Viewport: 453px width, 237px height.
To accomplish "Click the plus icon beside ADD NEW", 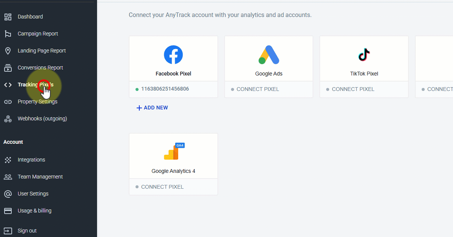I will pos(139,108).
